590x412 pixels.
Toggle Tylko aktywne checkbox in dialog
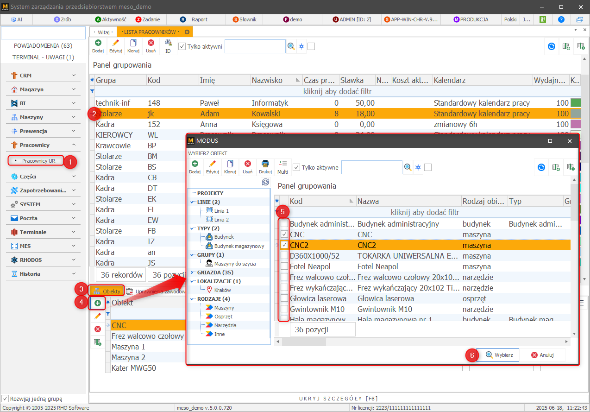[297, 167]
